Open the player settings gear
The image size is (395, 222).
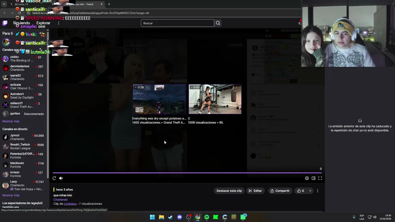click(307, 178)
